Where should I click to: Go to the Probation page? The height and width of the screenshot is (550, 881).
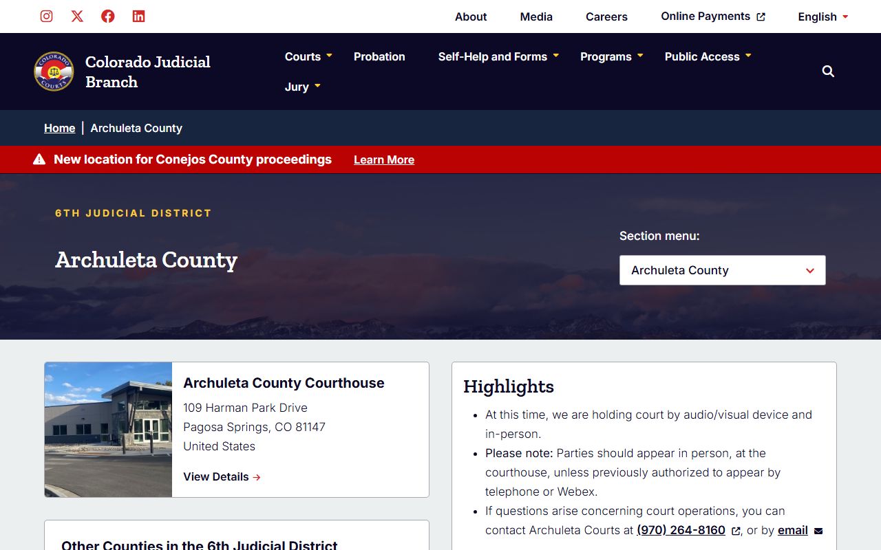(379, 56)
